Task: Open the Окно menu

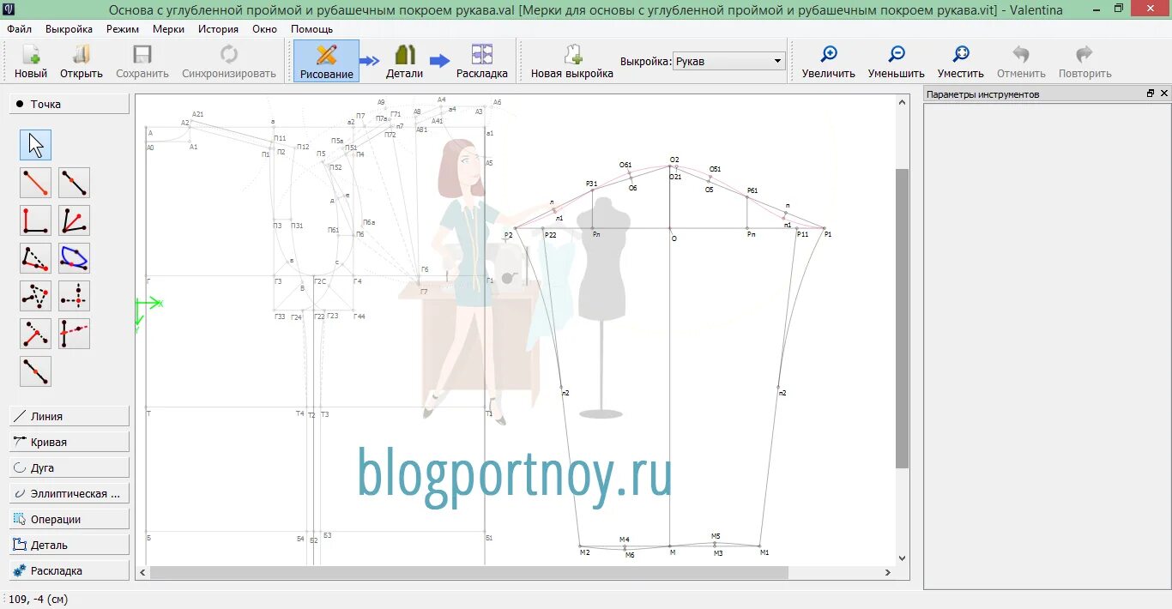Action: coord(264,28)
